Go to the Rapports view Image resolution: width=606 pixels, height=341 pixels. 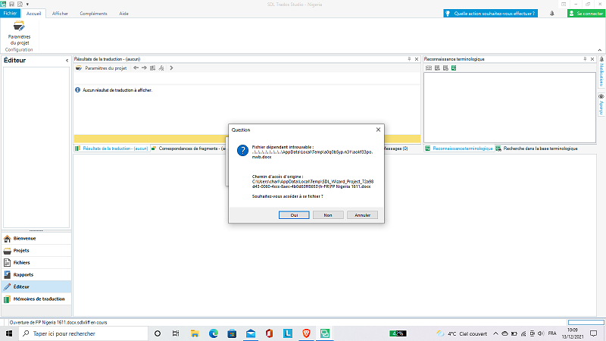pos(36,275)
